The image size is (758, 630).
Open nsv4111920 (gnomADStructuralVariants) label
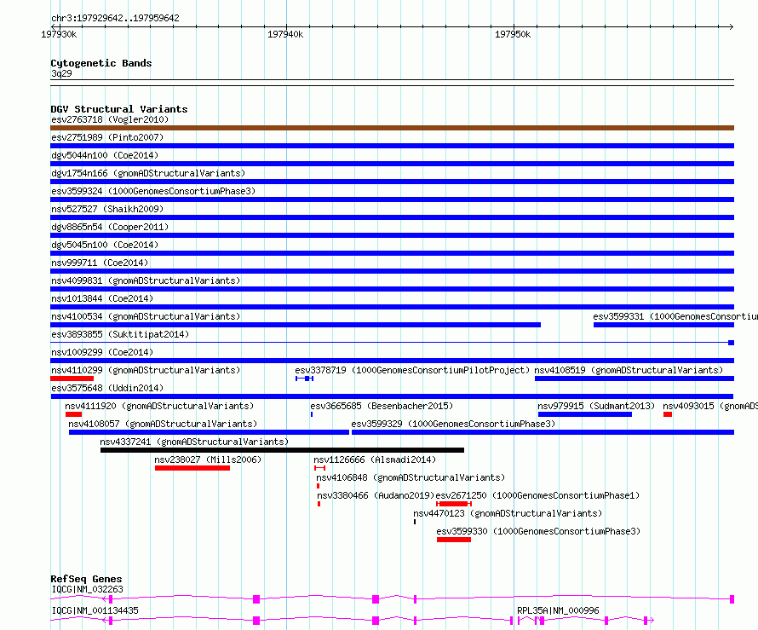(159, 406)
